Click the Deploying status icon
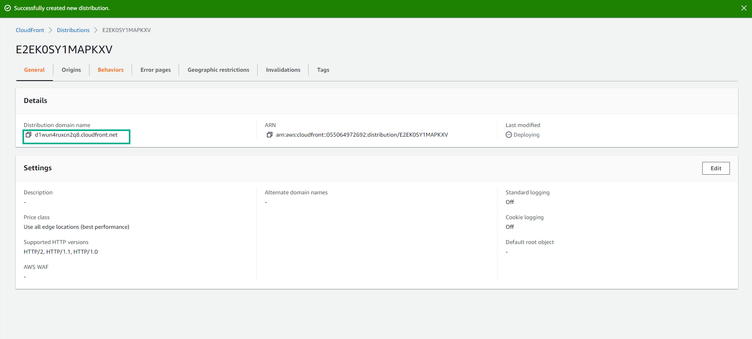The image size is (752, 339). tap(509, 135)
